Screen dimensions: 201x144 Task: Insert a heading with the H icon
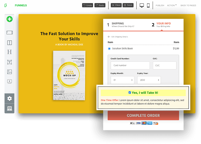click(x=10, y=52)
